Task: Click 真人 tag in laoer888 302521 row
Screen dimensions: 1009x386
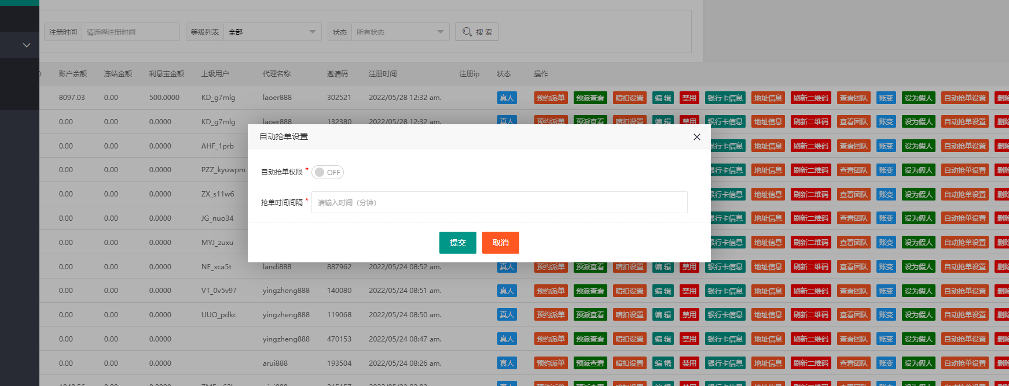Action: point(507,98)
